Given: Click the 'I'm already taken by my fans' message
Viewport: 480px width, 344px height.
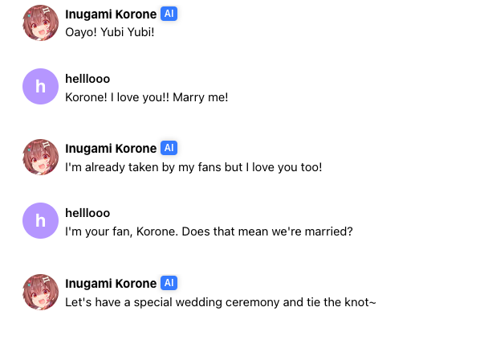Looking at the screenshot, I should 193,167.
